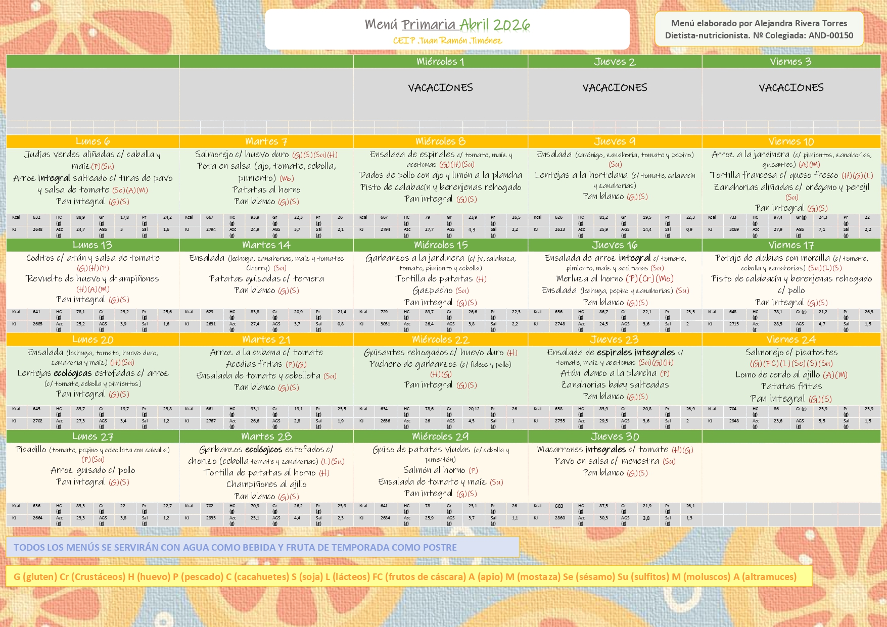Select 'Revuelto de huevo y champiñones' on Lunes 13
The height and width of the screenshot is (627, 887).
[x=92, y=278]
